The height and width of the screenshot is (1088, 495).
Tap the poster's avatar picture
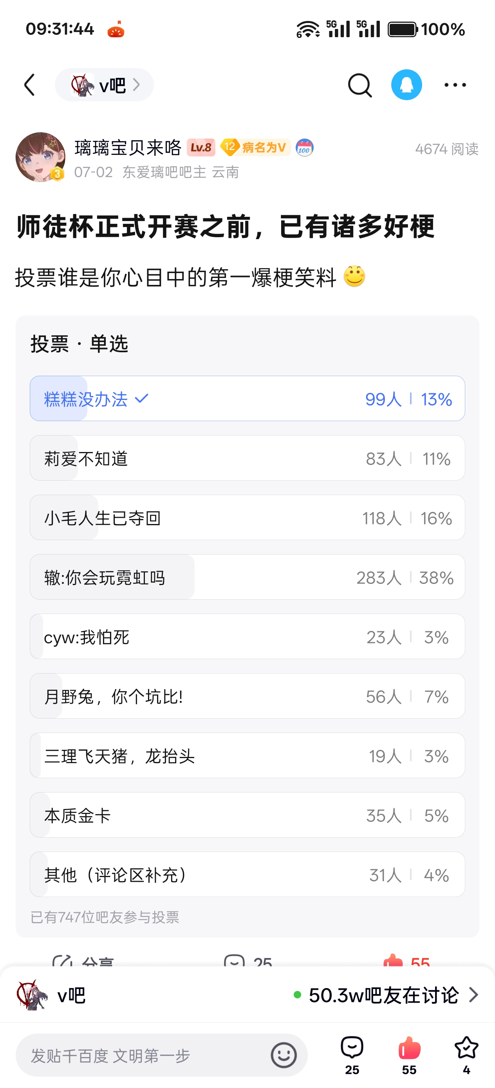(x=40, y=157)
